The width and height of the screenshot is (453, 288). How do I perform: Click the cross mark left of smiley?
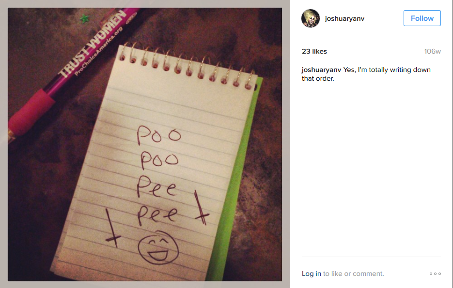point(112,229)
